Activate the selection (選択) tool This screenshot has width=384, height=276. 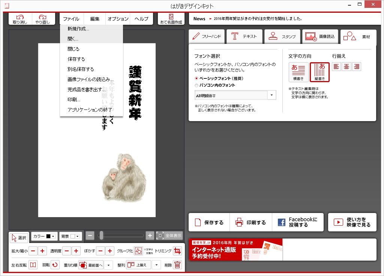[x=19, y=237]
